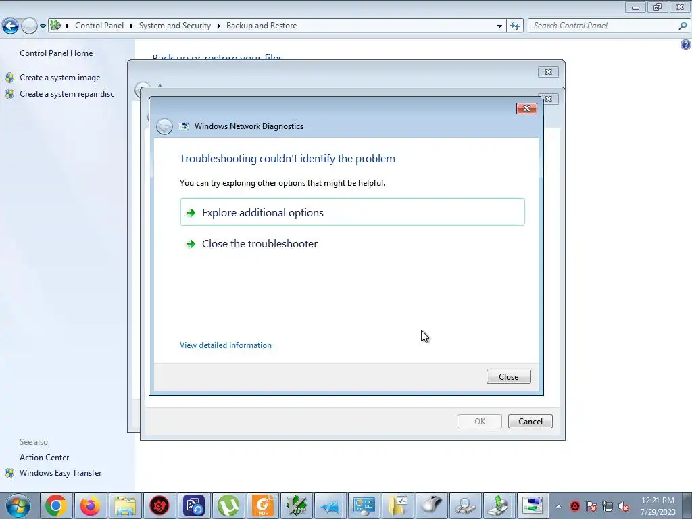
Task: Open recent pages dropdown next to forward button
Action: [43, 26]
